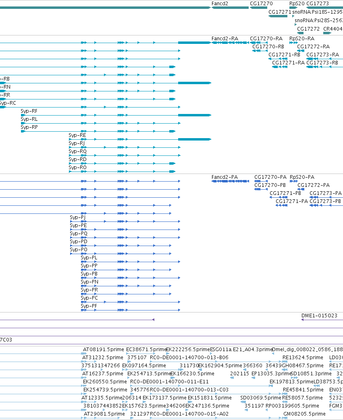
Task: Click the Syp-RJ transcript label
Action: pos(77,143)
